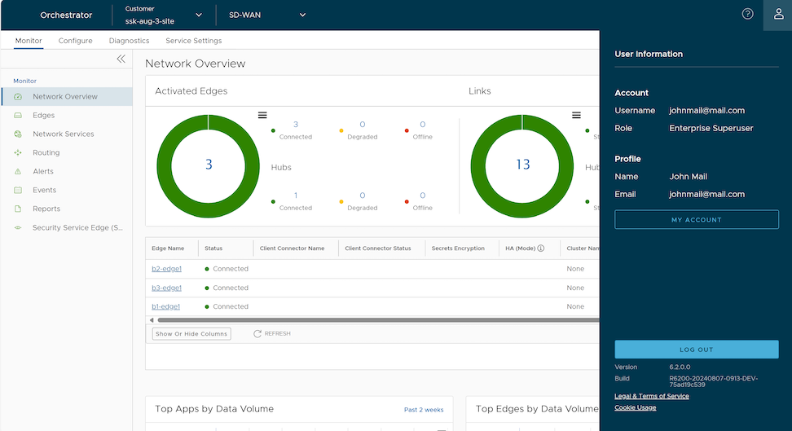792x431 pixels.
Task: Click the MY ACCOUNT button
Action: pyautogui.click(x=696, y=220)
